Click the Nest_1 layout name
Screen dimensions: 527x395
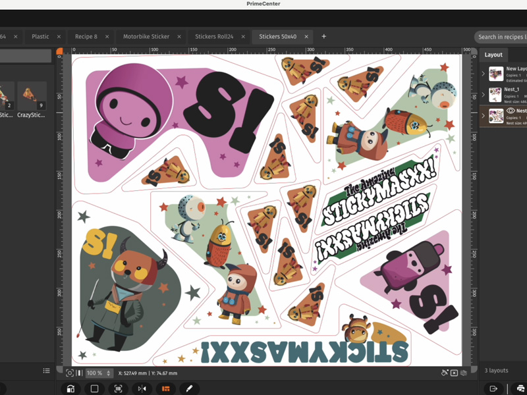coord(512,90)
